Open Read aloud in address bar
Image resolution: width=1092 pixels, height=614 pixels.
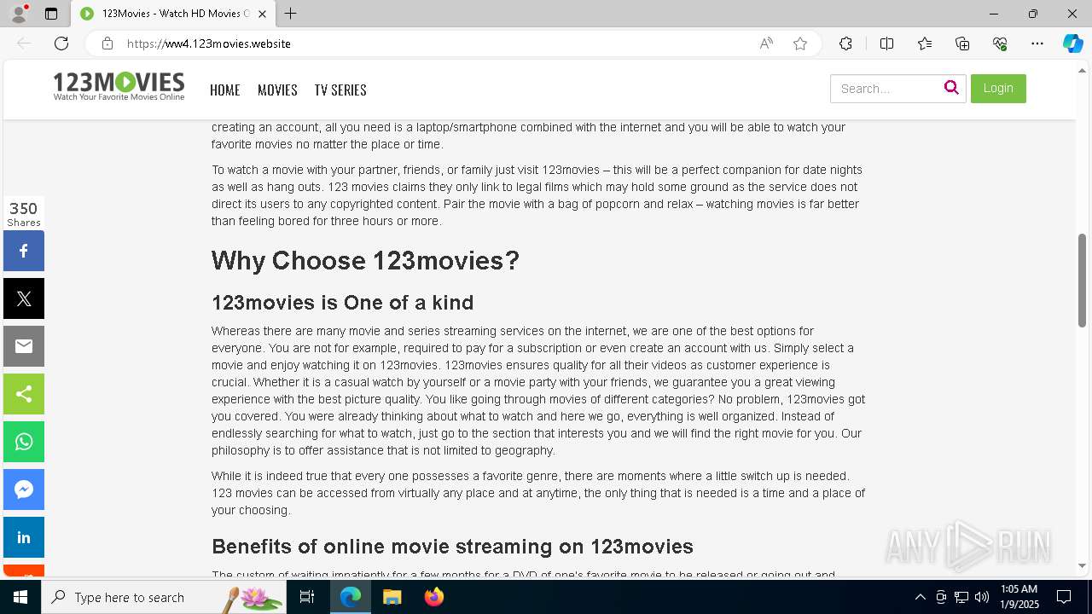point(766,43)
